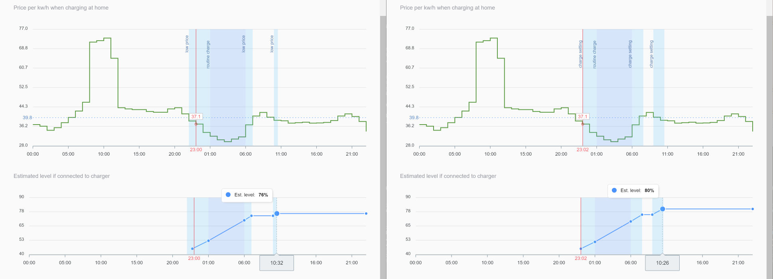Click left 'Estimated level if connected to charger' heading
This screenshot has width=773, height=279.
coord(61,176)
